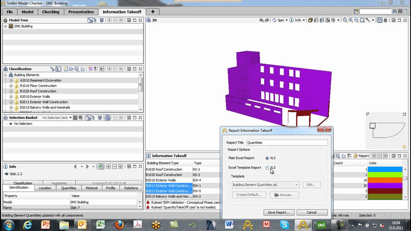Click Zoom Out magnifier in 3D toolbar
Viewport: 411px width, 231px height.
(356, 20)
